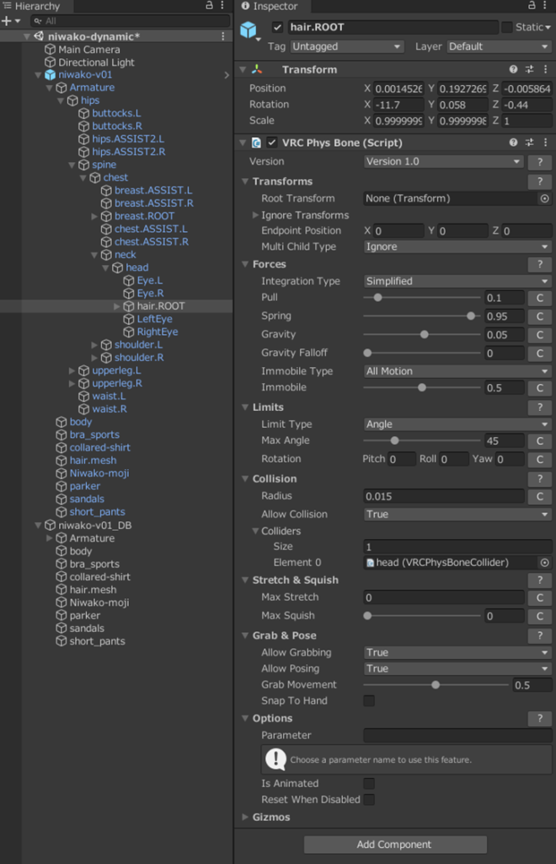Open the Layer dropdown showing Default

click(499, 46)
